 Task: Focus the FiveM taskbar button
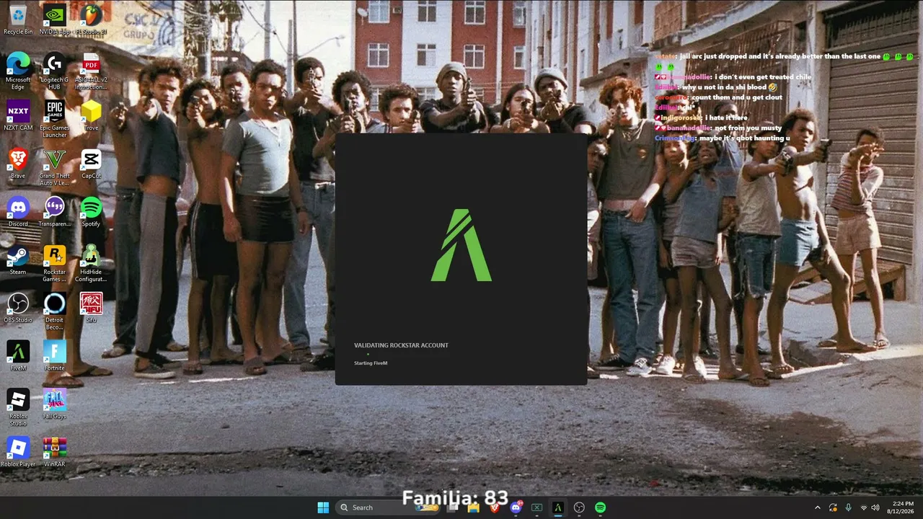(557, 507)
